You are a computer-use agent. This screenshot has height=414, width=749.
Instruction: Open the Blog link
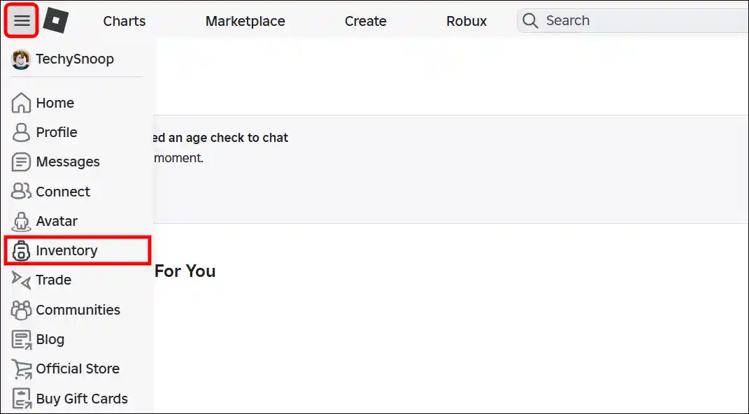pyautogui.click(x=50, y=339)
